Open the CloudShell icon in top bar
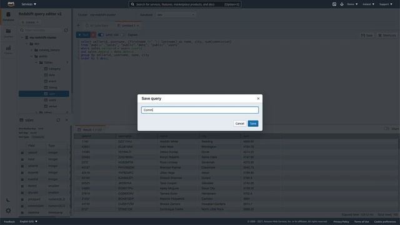The width and height of the screenshot is (400, 225). coord(334,4)
